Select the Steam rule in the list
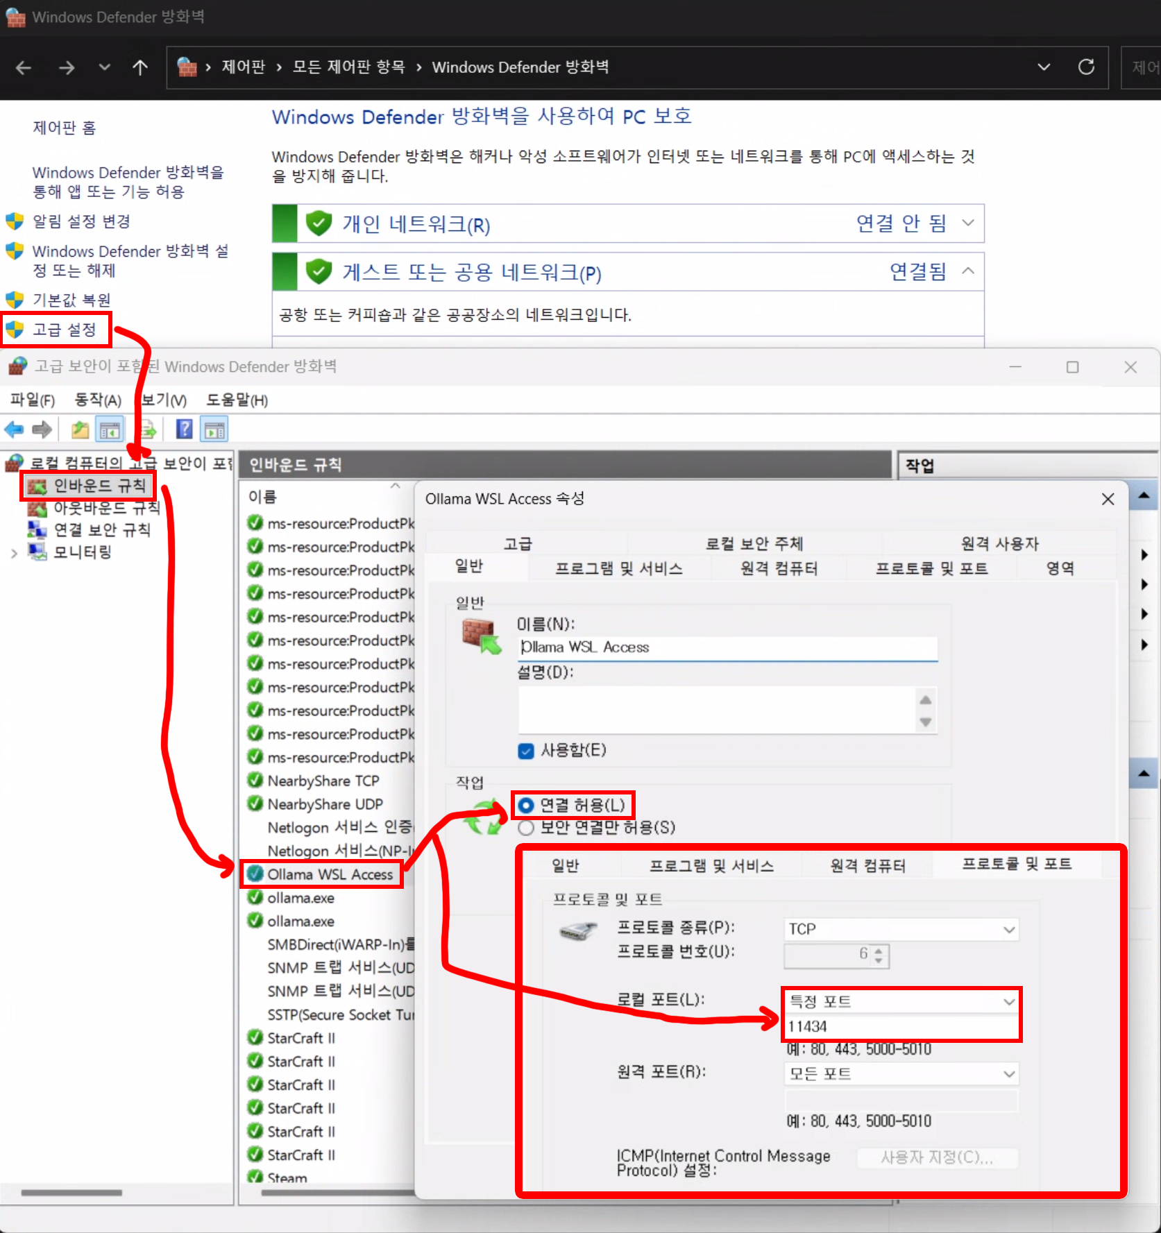The height and width of the screenshot is (1233, 1161). pos(287,1177)
